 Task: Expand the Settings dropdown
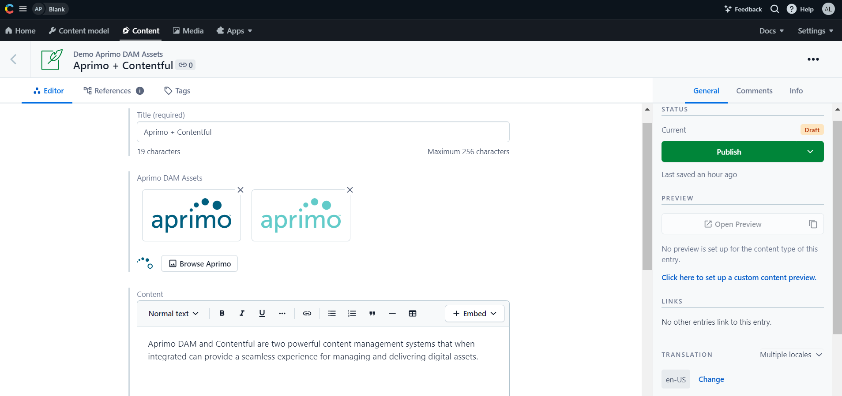(x=815, y=31)
